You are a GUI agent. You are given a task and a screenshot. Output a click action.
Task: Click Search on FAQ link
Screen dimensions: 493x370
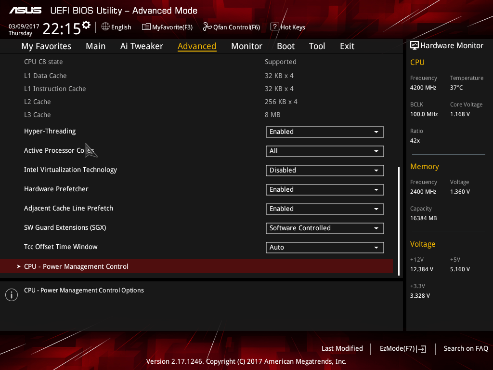[466, 348]
